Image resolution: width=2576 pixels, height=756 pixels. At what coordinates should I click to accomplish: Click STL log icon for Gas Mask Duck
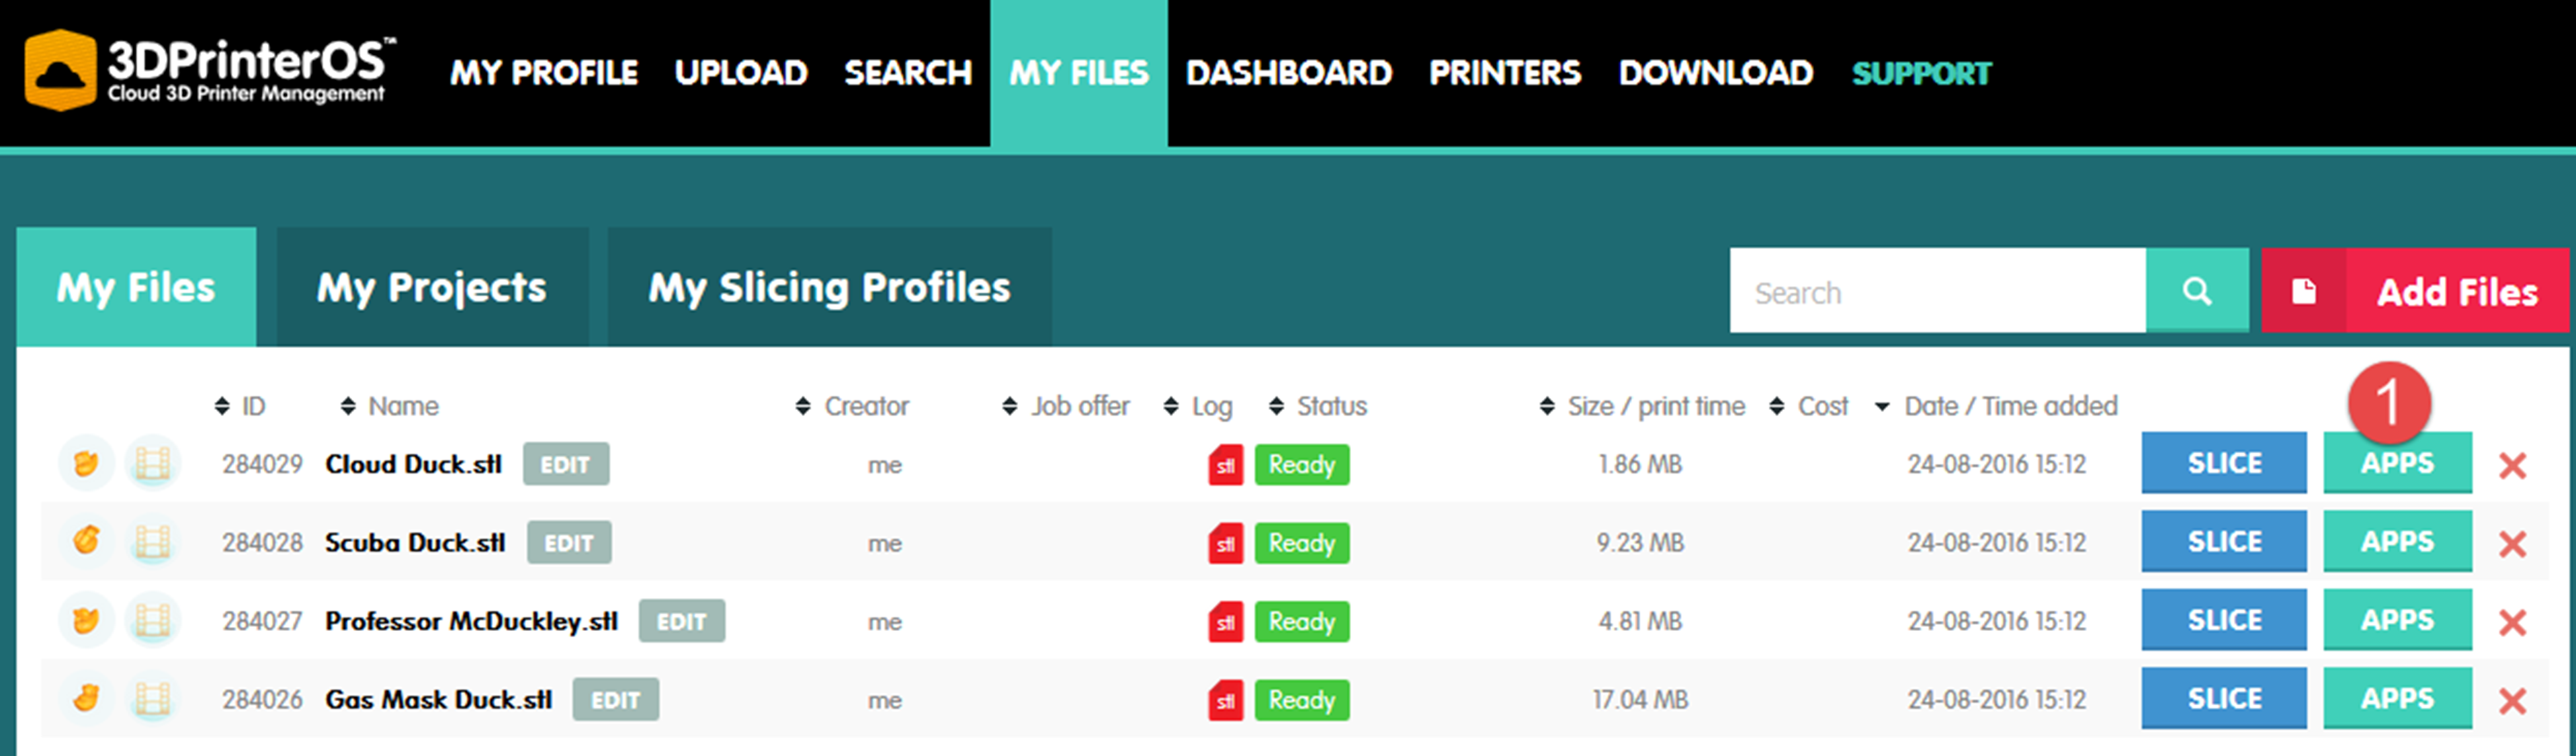click(1225, 700)
